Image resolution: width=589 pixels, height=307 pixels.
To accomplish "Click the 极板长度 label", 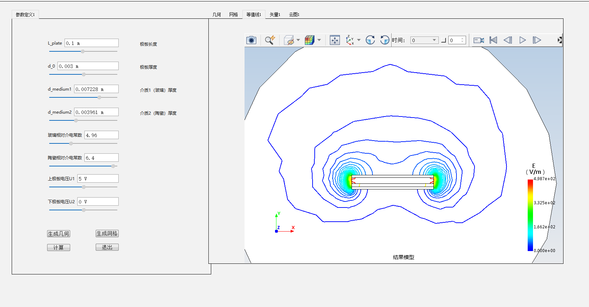I will tap(148, 44).
